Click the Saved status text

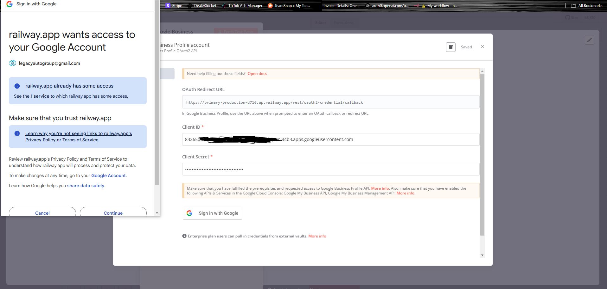[x=466, y=47]
